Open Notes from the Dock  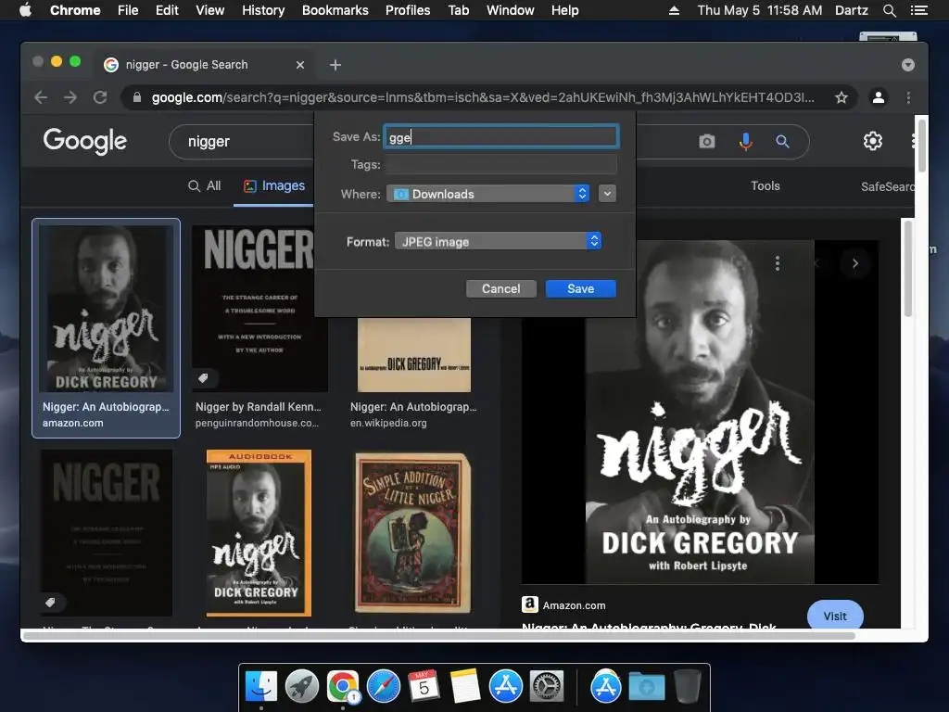(x=465, y=687)
